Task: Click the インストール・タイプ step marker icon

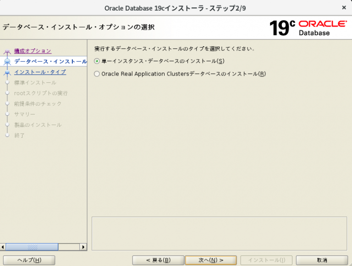Action: tap(7, 72)
